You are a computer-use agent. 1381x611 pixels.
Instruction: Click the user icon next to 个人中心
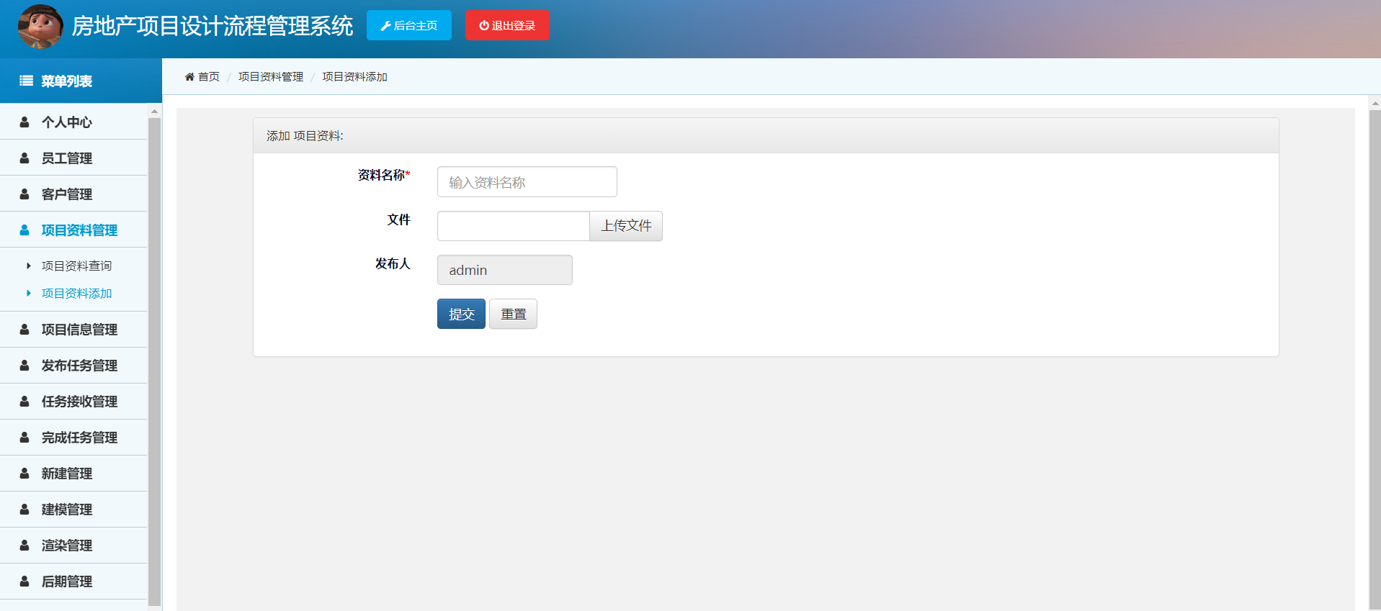(x=24, y=122)
